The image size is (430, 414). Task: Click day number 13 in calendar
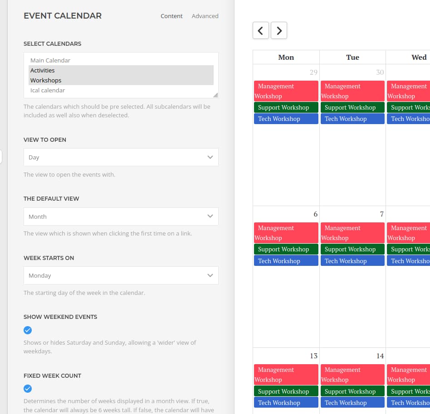[313, 356]
